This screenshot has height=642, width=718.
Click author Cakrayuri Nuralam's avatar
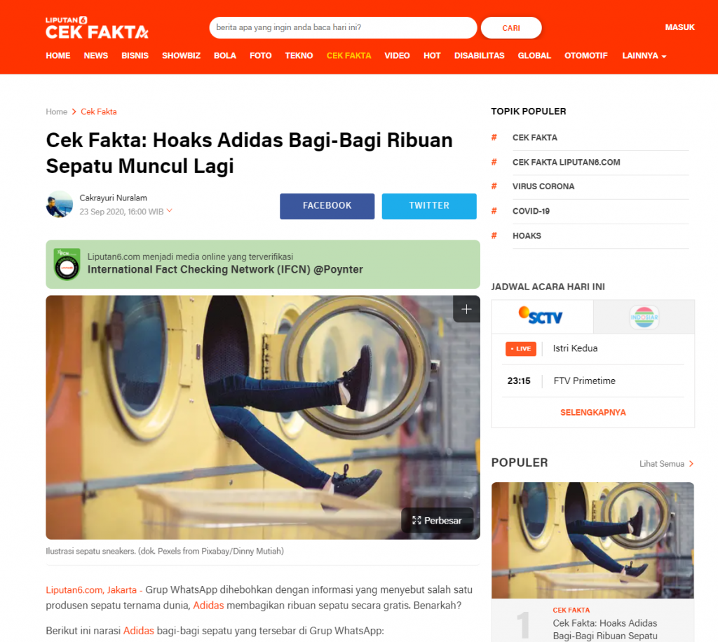tap(60, 204)
